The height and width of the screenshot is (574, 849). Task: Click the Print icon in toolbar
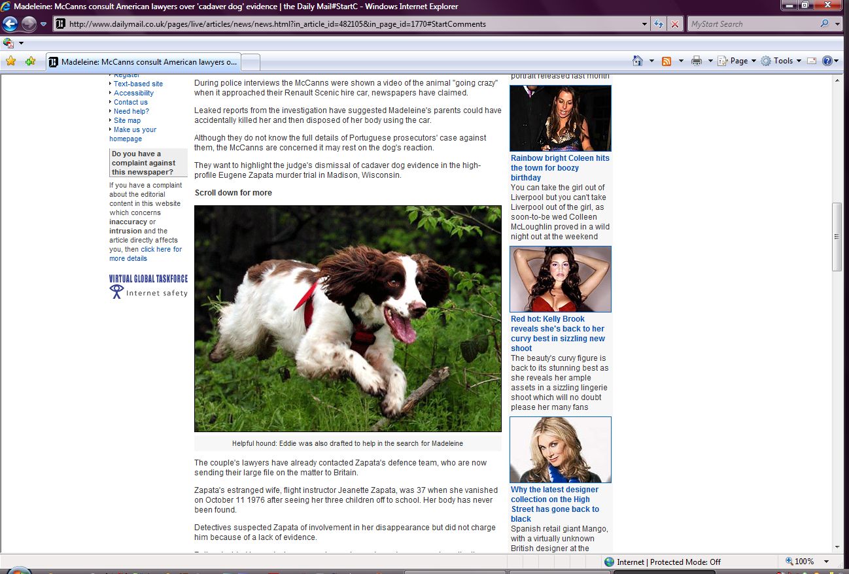pyautogui.click(x=697, y=61)
